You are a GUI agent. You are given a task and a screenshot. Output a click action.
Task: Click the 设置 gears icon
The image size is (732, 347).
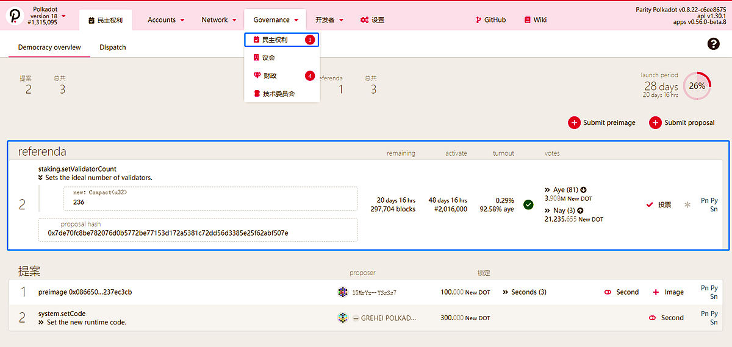[364, 20]
